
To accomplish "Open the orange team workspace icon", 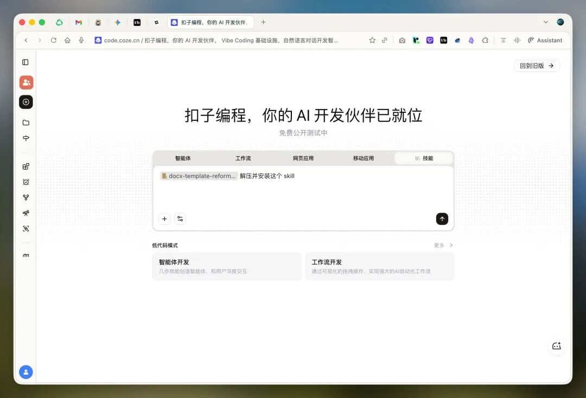I will coord(26,82).
